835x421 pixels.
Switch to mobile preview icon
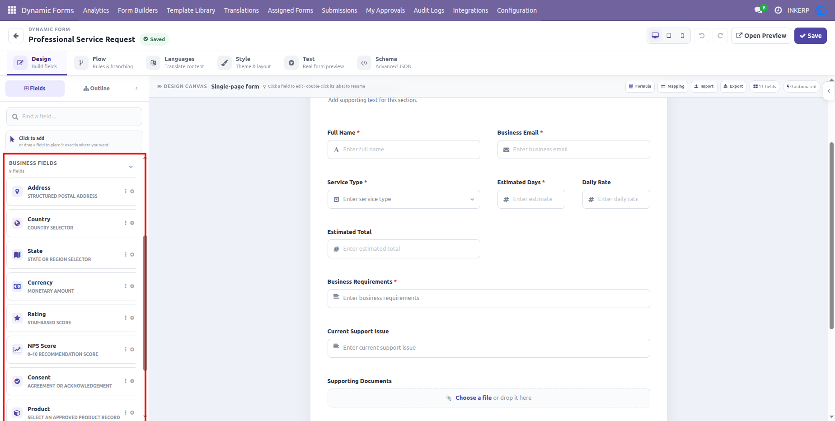tap(682, 36)
